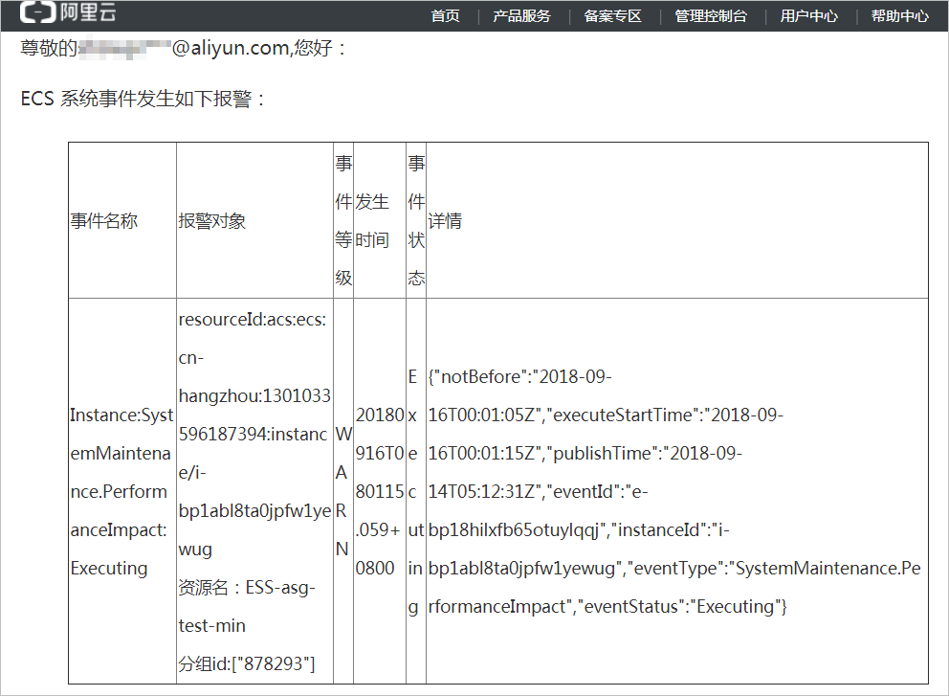Click the WARN level cell

coord(343,491)
